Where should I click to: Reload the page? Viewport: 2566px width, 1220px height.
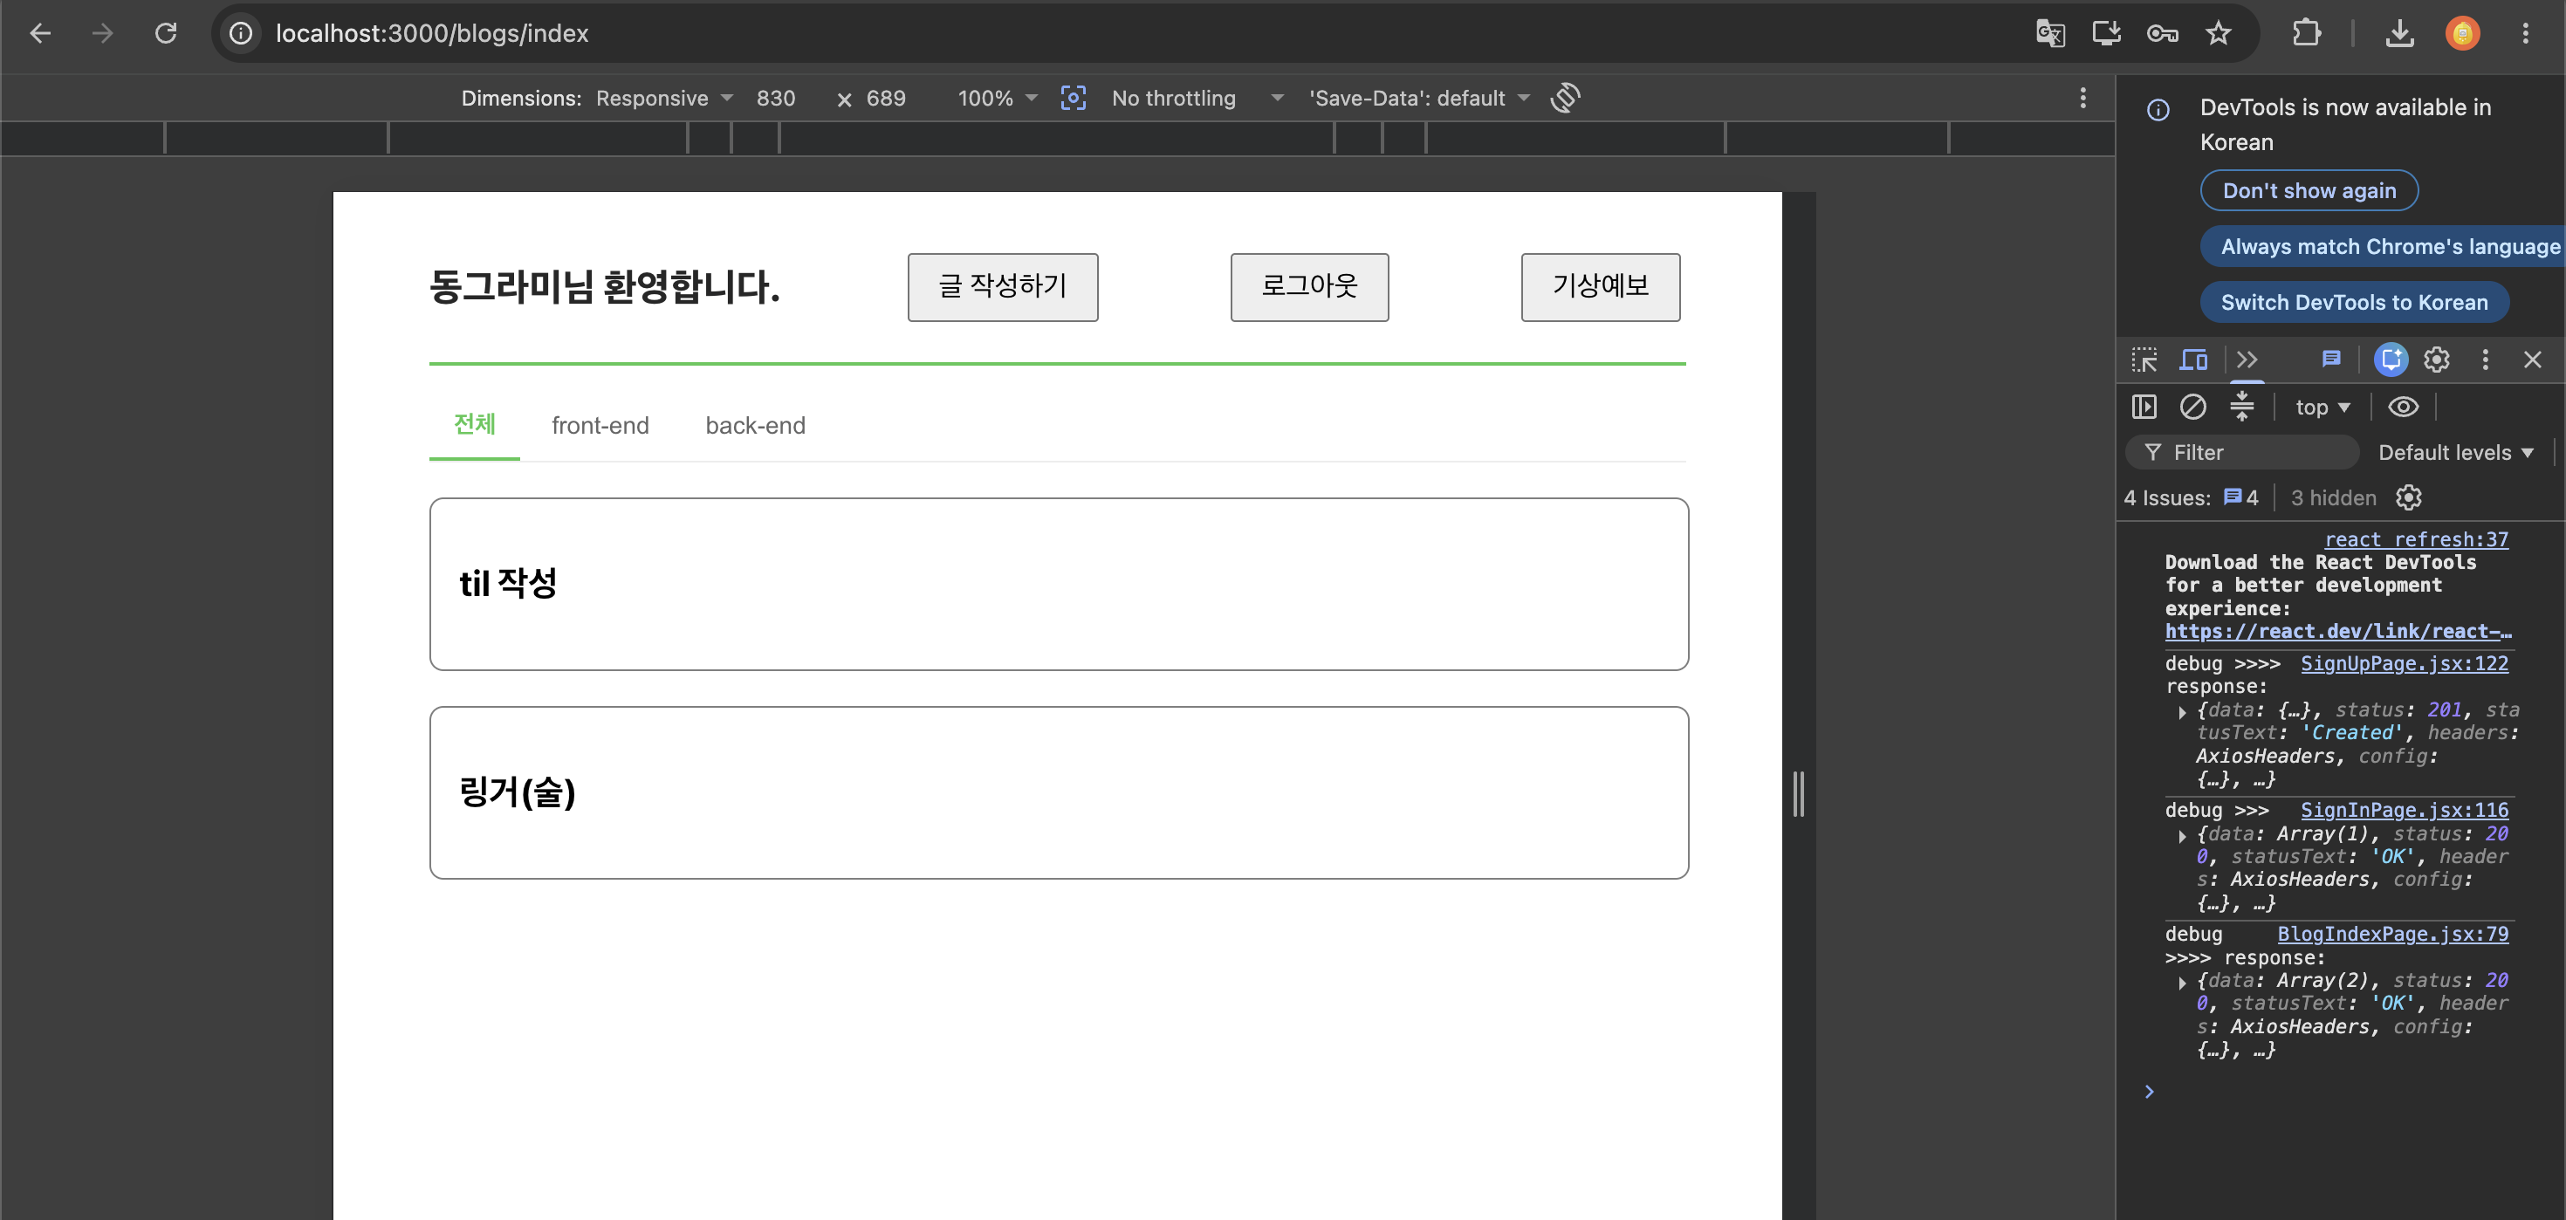(x=165, y=33)
